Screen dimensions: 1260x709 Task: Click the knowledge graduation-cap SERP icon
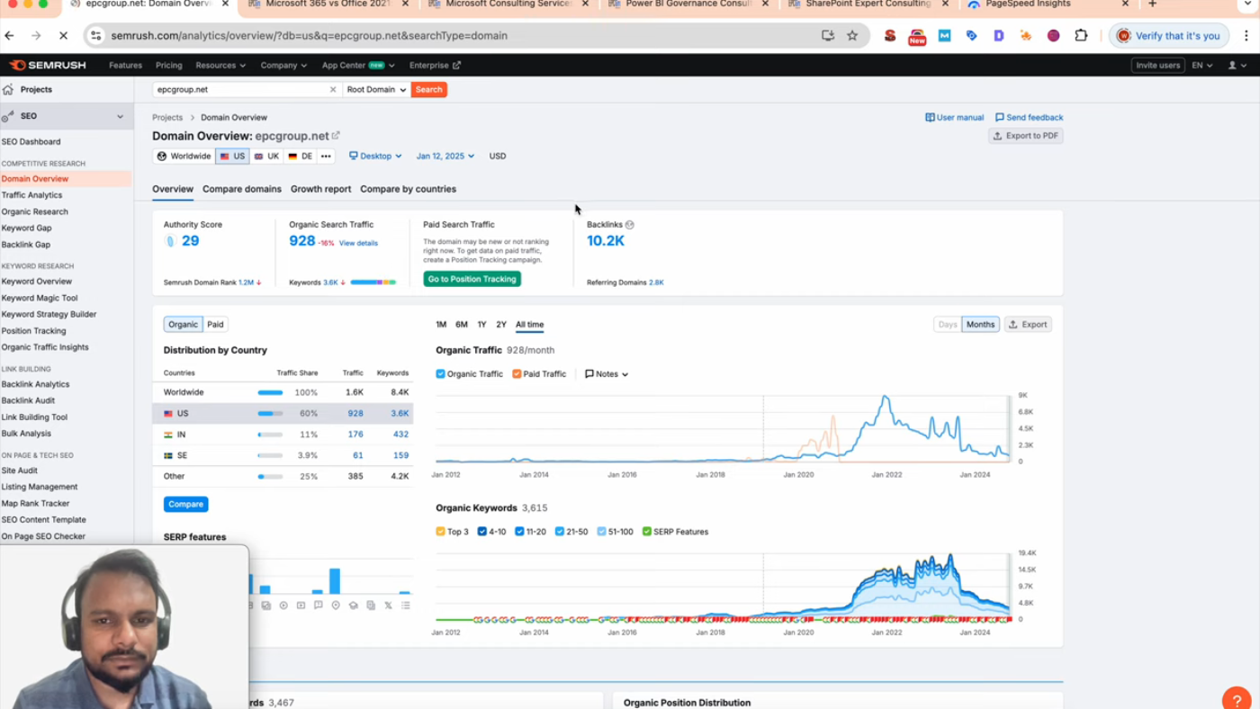point(353,606)
